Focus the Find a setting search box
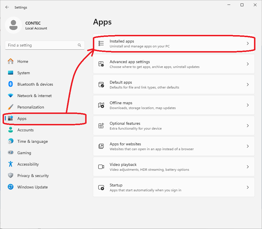 pos(45,45)
